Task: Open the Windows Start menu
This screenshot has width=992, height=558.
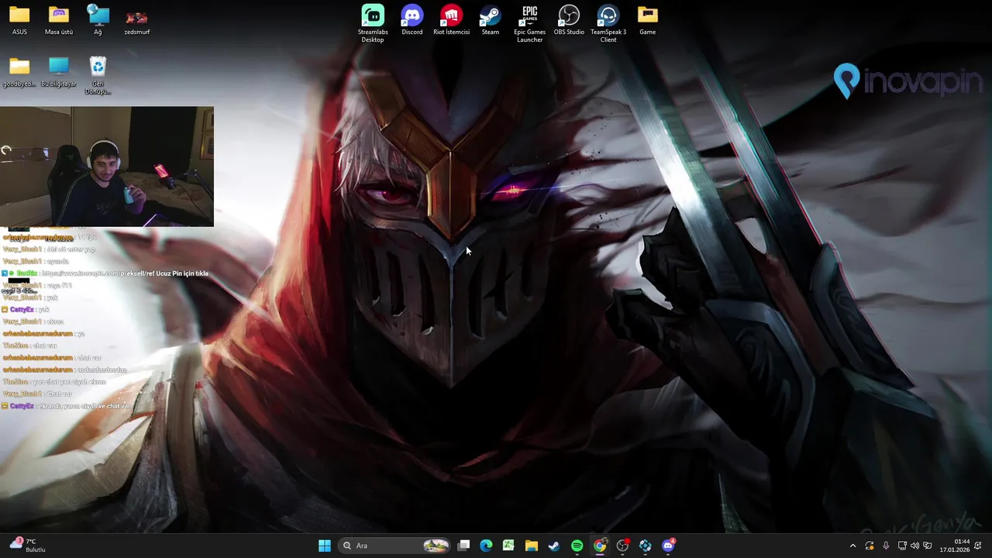Action: [325, 546]
